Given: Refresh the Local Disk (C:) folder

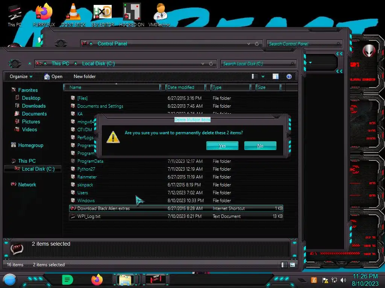Looking at the screenshot, I should coord(211,63).
